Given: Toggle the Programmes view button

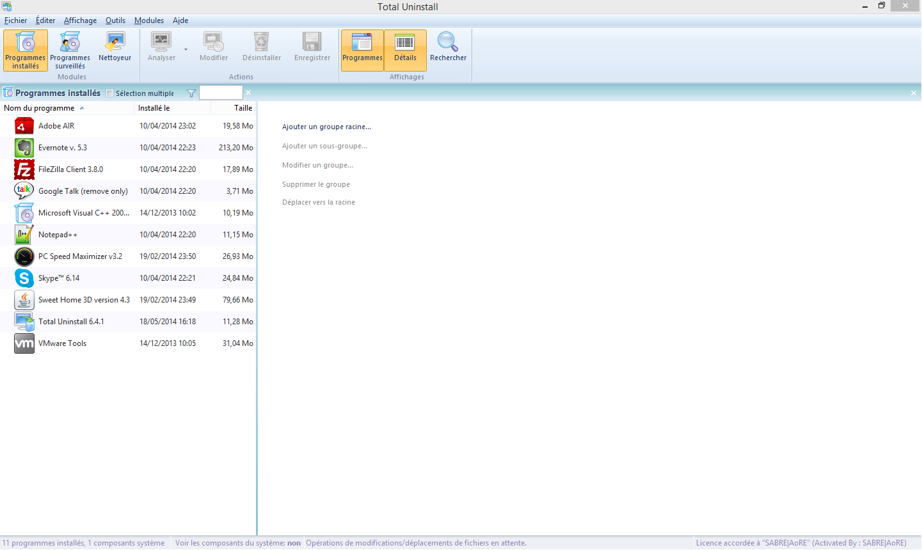Looking at the screenshot, I should pyautogui.click(x=362, y=49).
